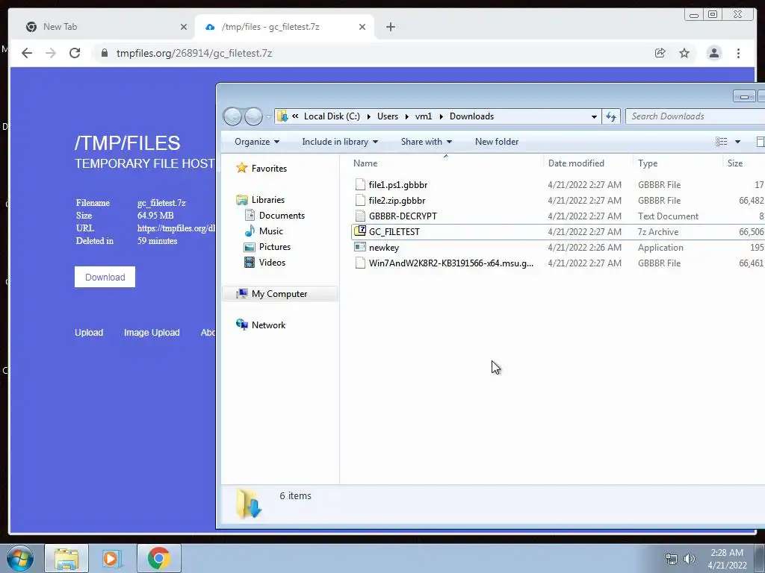The height and width of the screenshot is (573, 765).
Task: Close the New Tab tab
Action: [184, 27]
